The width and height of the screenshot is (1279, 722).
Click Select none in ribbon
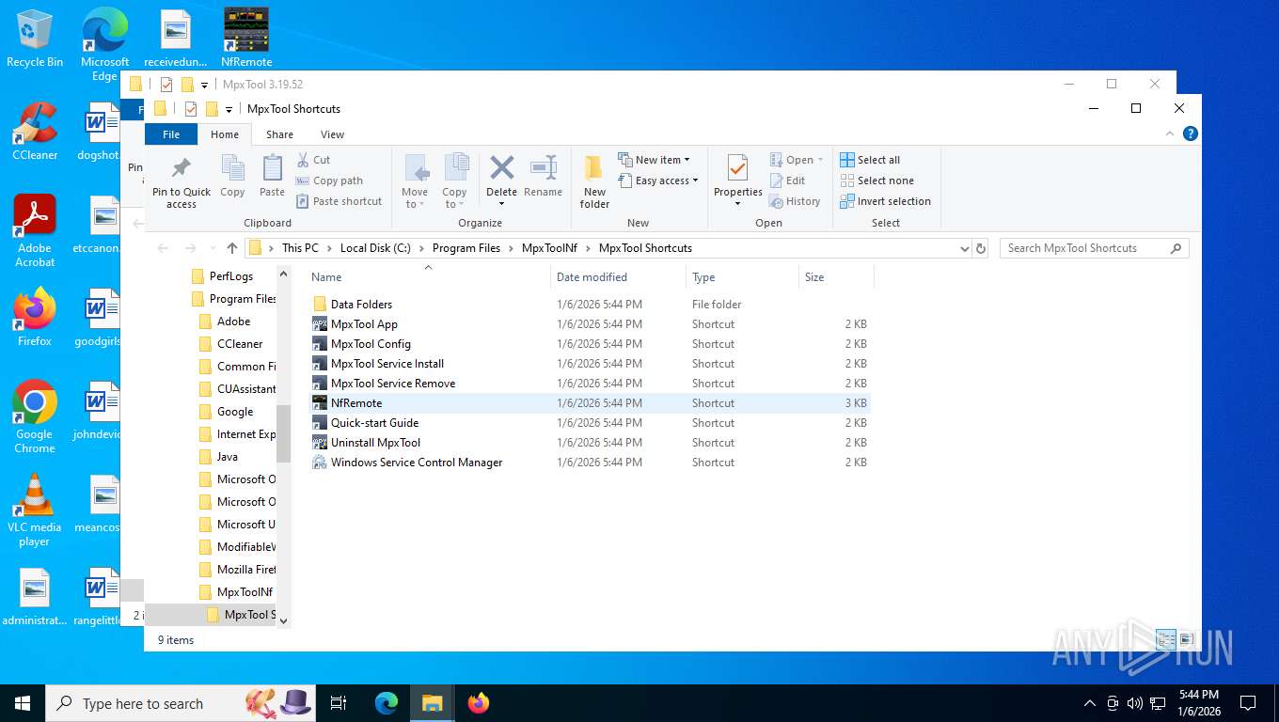coord(876,180)
